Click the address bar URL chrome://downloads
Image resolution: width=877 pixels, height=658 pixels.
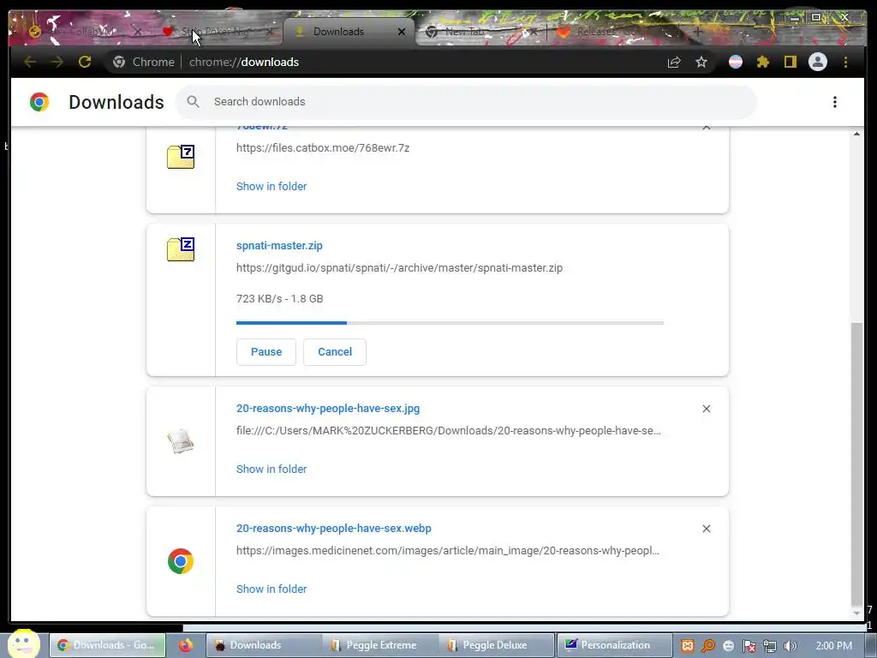tap(244, 62)
